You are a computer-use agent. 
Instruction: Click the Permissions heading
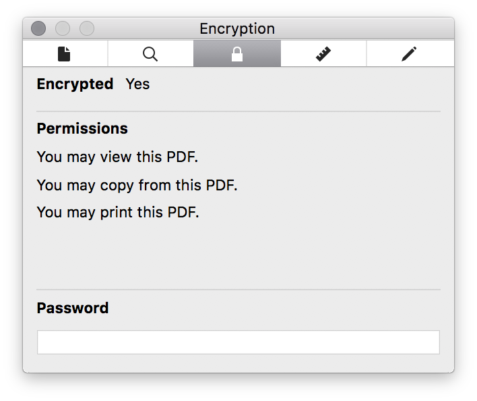click(x=82, y=128)
